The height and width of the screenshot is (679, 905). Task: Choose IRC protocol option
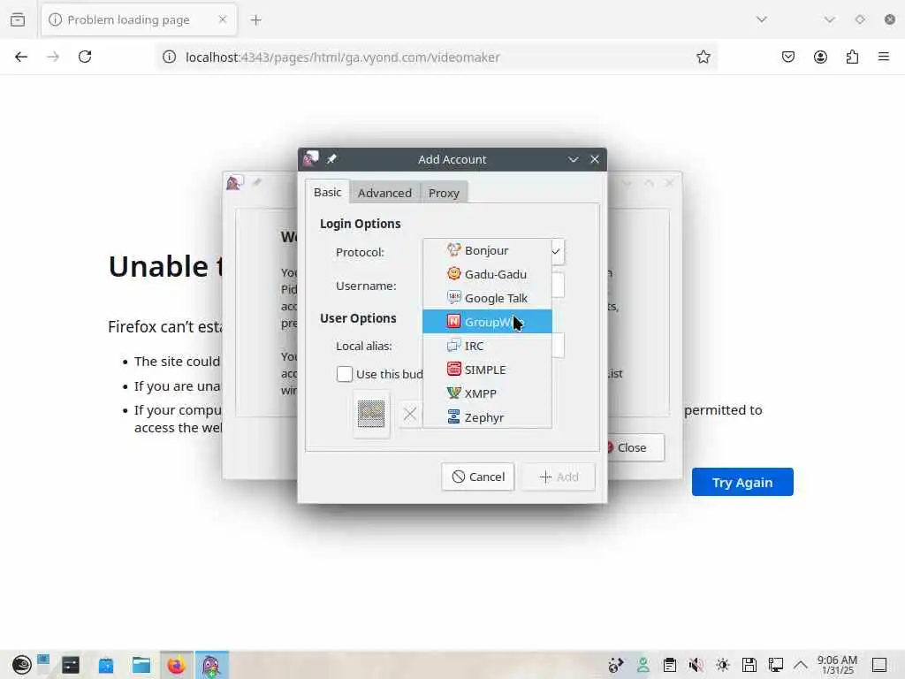point(487,346)
